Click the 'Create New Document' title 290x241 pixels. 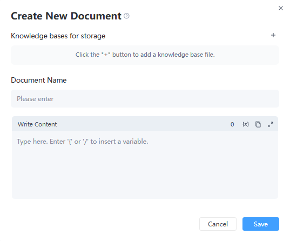pyautogui.click(x=66, y=16)
